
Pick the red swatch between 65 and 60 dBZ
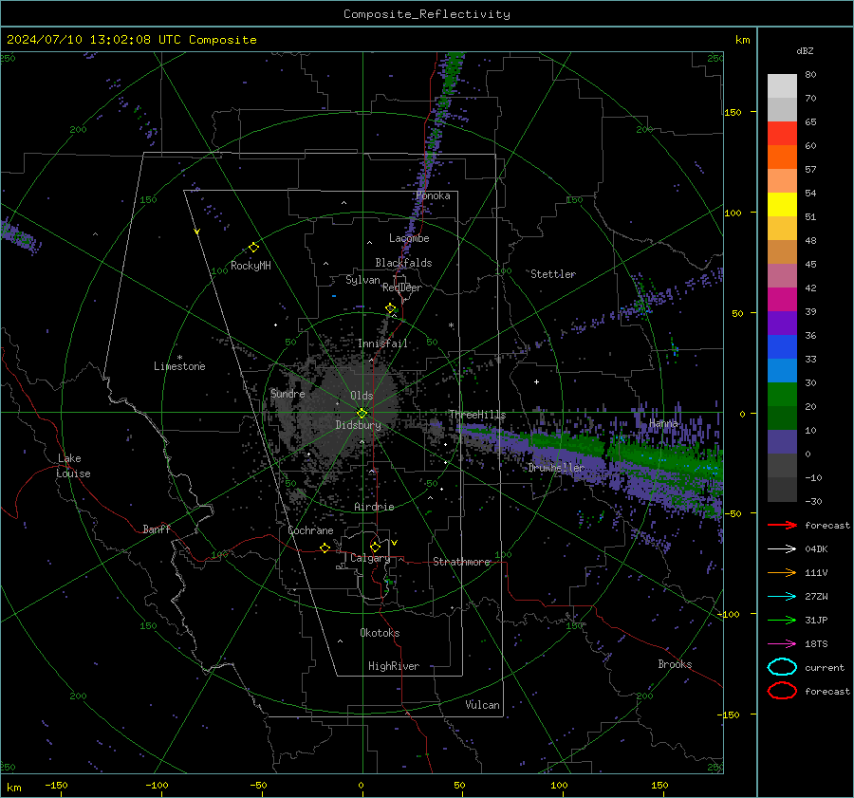(x=782, y=134)
